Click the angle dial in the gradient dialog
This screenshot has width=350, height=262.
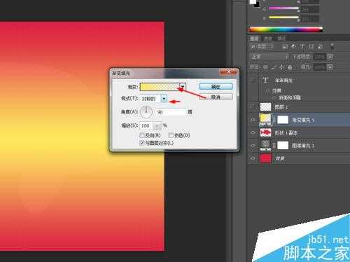pos(146,112)
